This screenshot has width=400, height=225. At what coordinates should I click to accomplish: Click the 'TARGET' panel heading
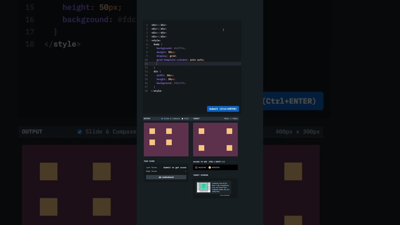click(x=196, y=119)
